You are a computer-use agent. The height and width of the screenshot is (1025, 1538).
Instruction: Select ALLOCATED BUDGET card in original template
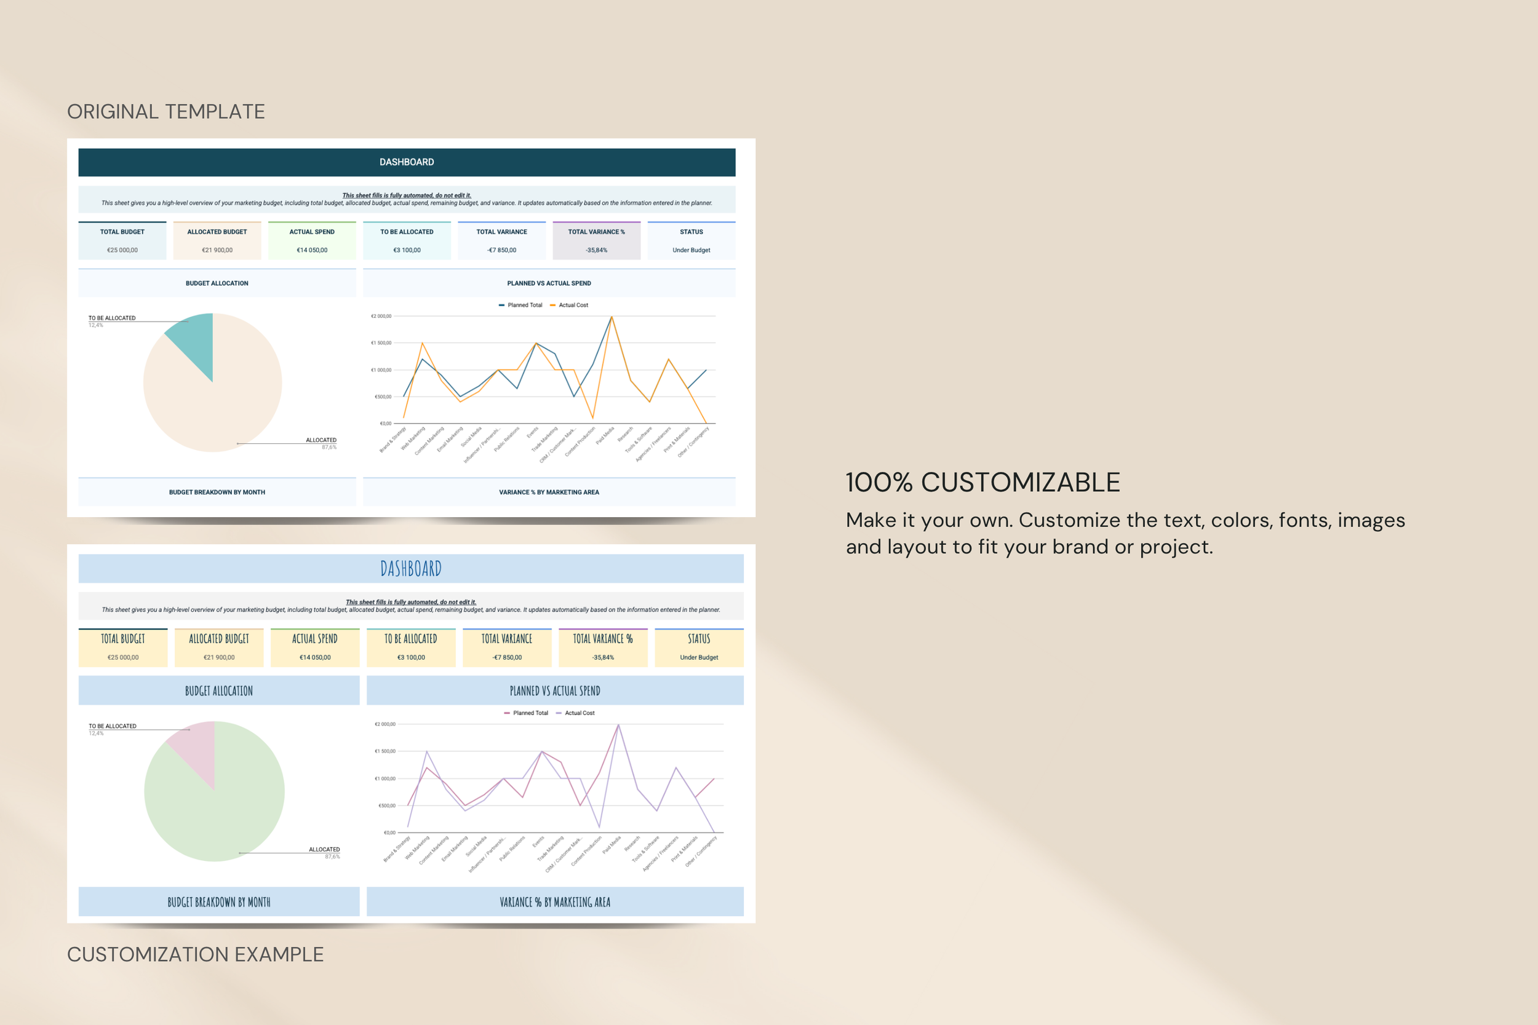(x=217, y=240)
